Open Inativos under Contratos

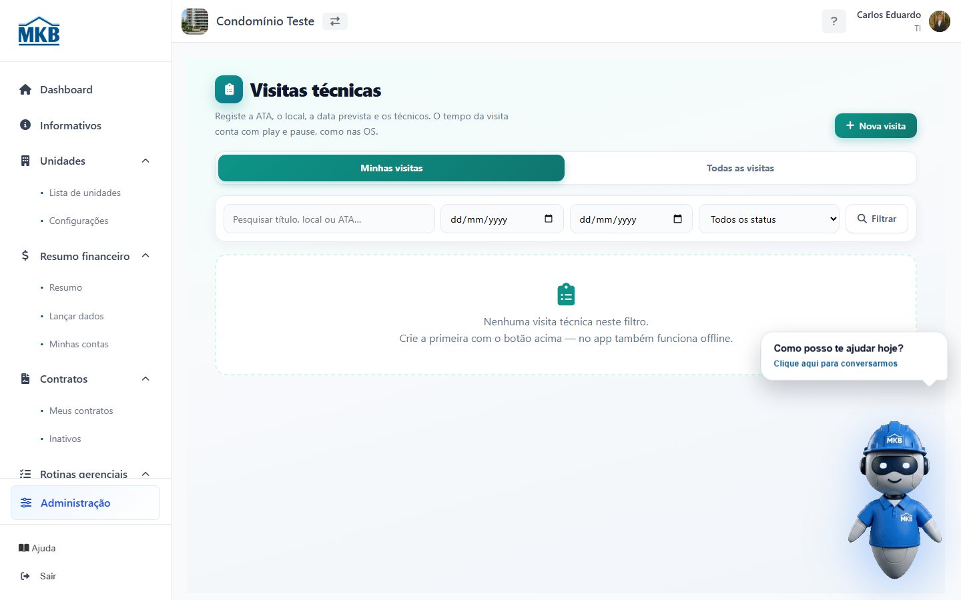(65, 439)
